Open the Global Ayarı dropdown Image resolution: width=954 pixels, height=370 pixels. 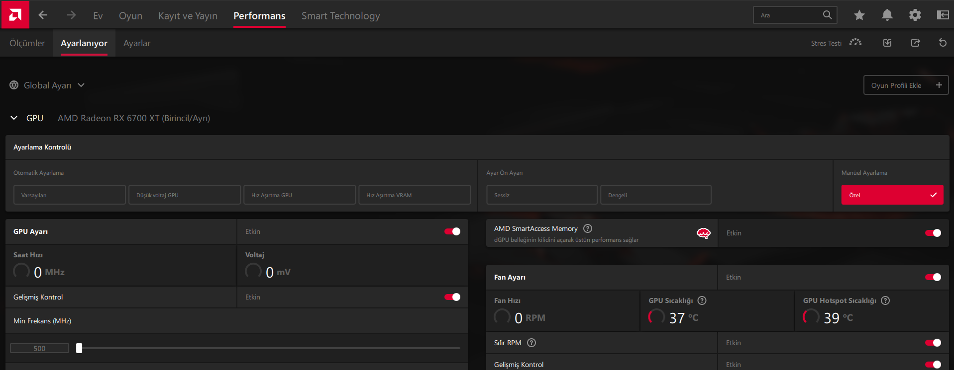click(47, 85)
